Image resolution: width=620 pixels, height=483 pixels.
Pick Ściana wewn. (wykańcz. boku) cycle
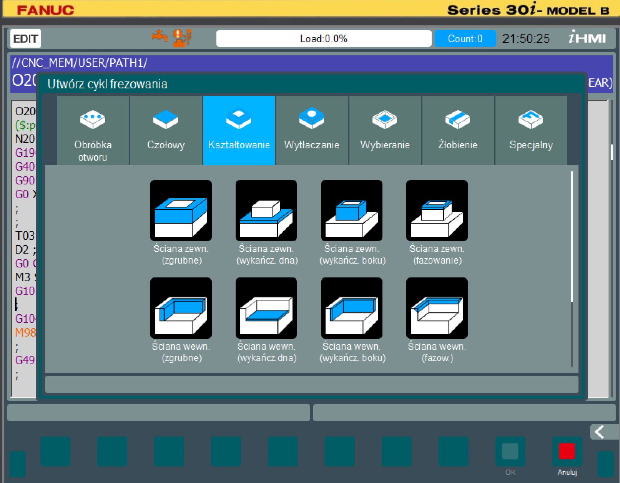[x=351, y=308]
